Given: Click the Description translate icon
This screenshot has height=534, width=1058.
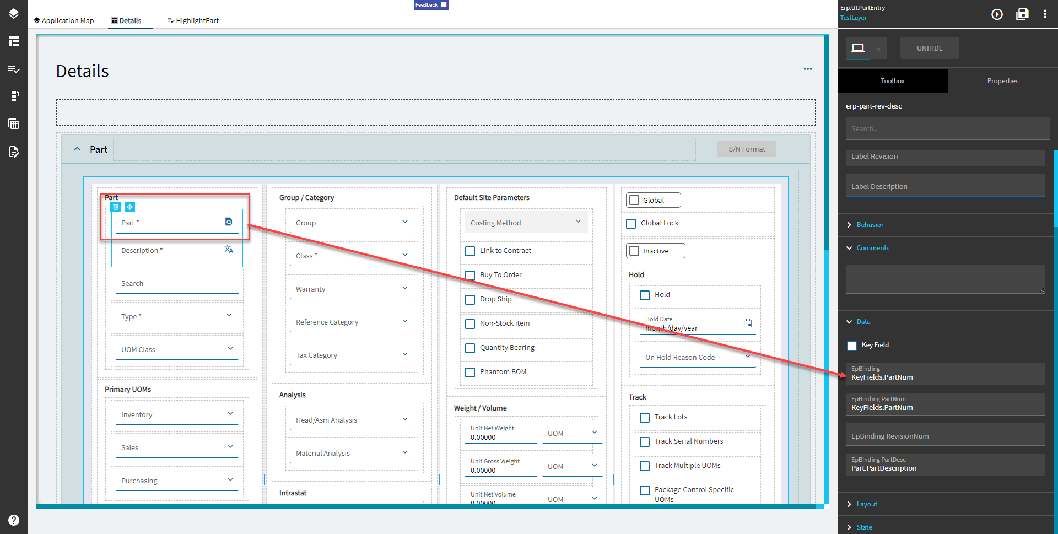Looking at the screenshot, I should pos(229,250).
